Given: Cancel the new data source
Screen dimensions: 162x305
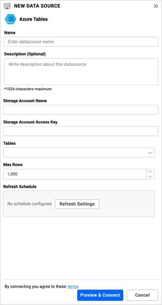Looking at the screenshot, I should pos(142,295).
